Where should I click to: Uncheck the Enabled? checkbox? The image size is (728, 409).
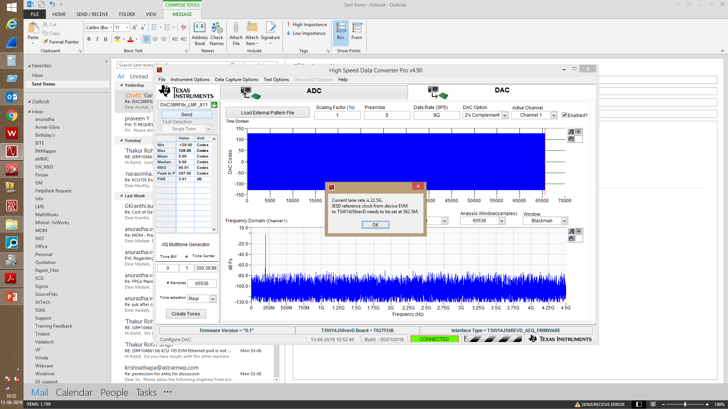tap(564, 115)
